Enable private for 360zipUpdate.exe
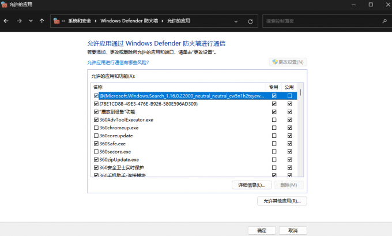 point(274,160)
